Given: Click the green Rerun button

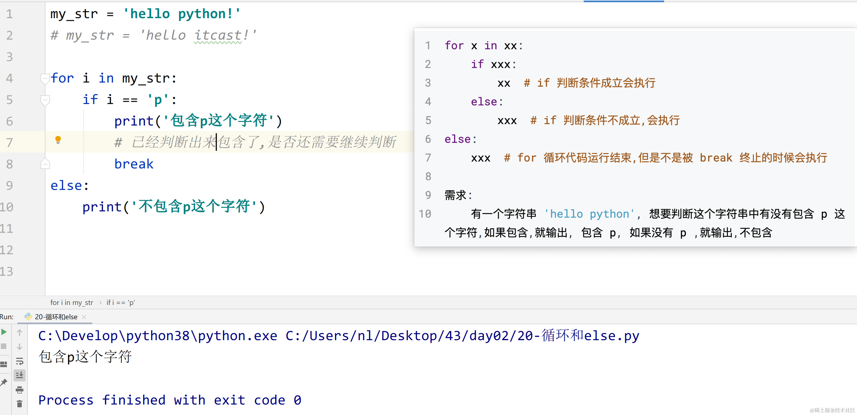Looking at the screenshot, I should click(x=4, y=332).
